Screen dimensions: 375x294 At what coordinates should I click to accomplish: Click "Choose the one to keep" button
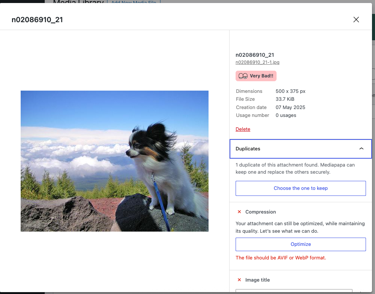[x=301, y=188]
